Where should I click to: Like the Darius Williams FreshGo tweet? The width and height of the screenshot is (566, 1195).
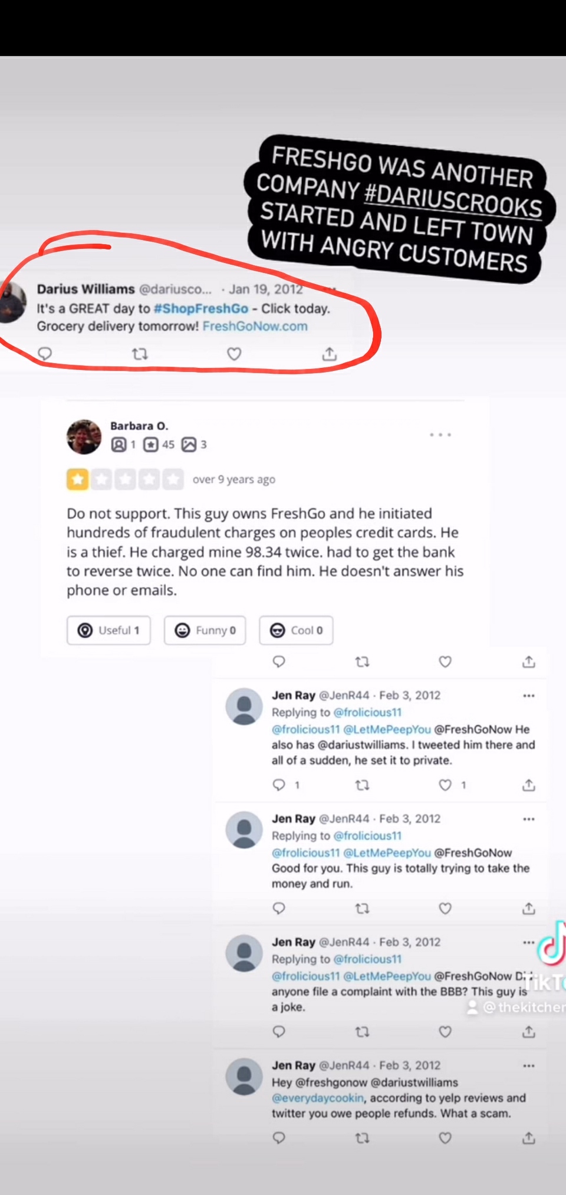coord(234,354)
